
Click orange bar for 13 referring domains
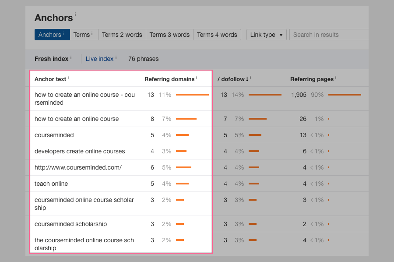(x=192, y=95)
